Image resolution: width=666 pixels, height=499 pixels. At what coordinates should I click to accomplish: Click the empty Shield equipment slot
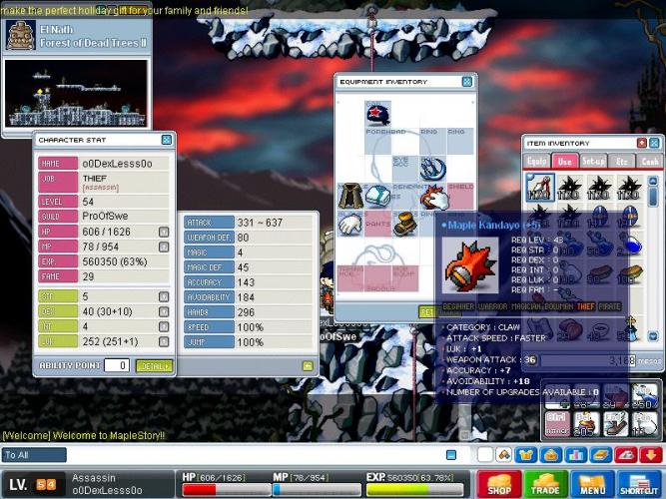point(460,196)
